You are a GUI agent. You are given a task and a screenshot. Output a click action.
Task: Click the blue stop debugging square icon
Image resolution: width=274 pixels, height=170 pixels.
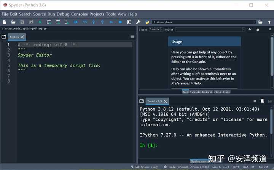(120, 22)
